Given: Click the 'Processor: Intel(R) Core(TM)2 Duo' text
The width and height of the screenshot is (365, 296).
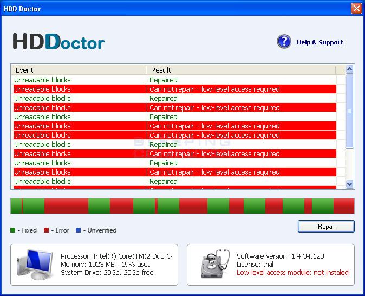Looking at the screenshot, I should point(116,256).
